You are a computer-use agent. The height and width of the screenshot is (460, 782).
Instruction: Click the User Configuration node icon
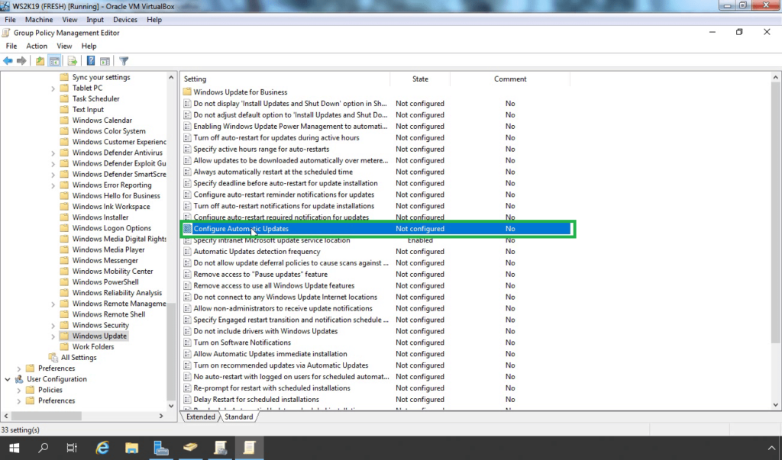click(x=19, y=379)
